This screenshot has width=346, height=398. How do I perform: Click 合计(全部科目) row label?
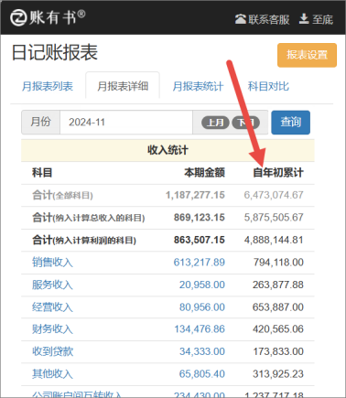pos(62,195)
